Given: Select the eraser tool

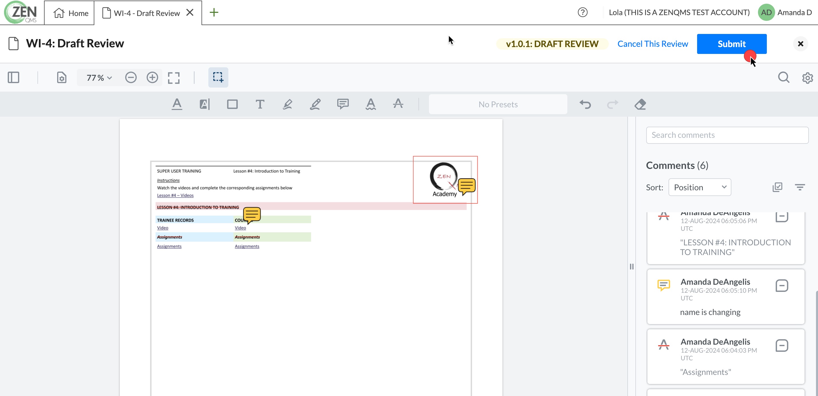Looking at the screenshot, I should coord(640,104).
